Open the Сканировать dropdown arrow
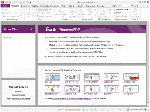 127,9
